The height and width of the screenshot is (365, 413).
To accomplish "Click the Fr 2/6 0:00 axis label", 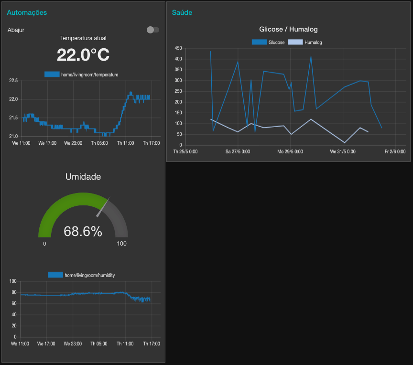I will [395, 151].
